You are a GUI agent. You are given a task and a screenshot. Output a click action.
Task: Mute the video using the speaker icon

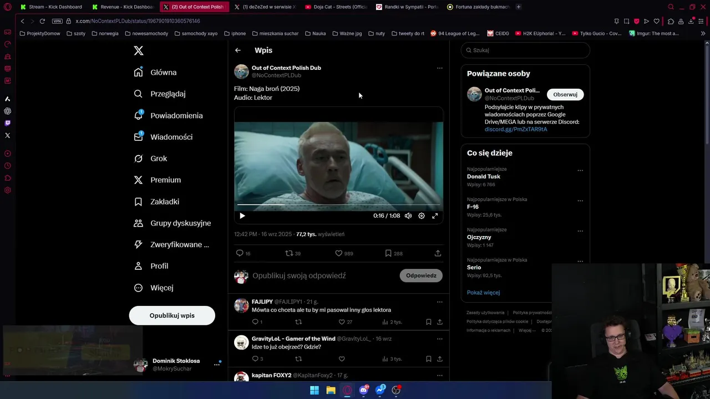pos(408,216)
